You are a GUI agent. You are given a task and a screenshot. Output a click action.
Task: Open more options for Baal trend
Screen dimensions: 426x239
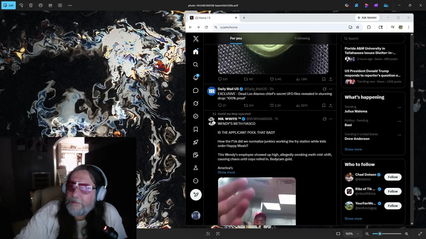coord(399,121)
